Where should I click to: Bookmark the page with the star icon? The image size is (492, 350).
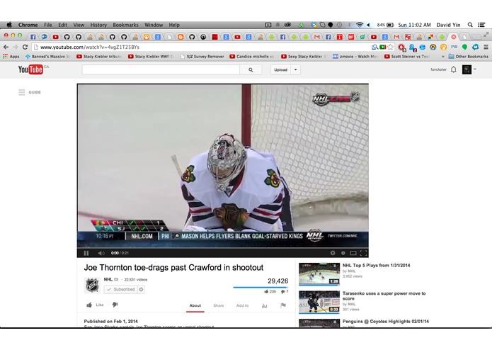point(390,47)
